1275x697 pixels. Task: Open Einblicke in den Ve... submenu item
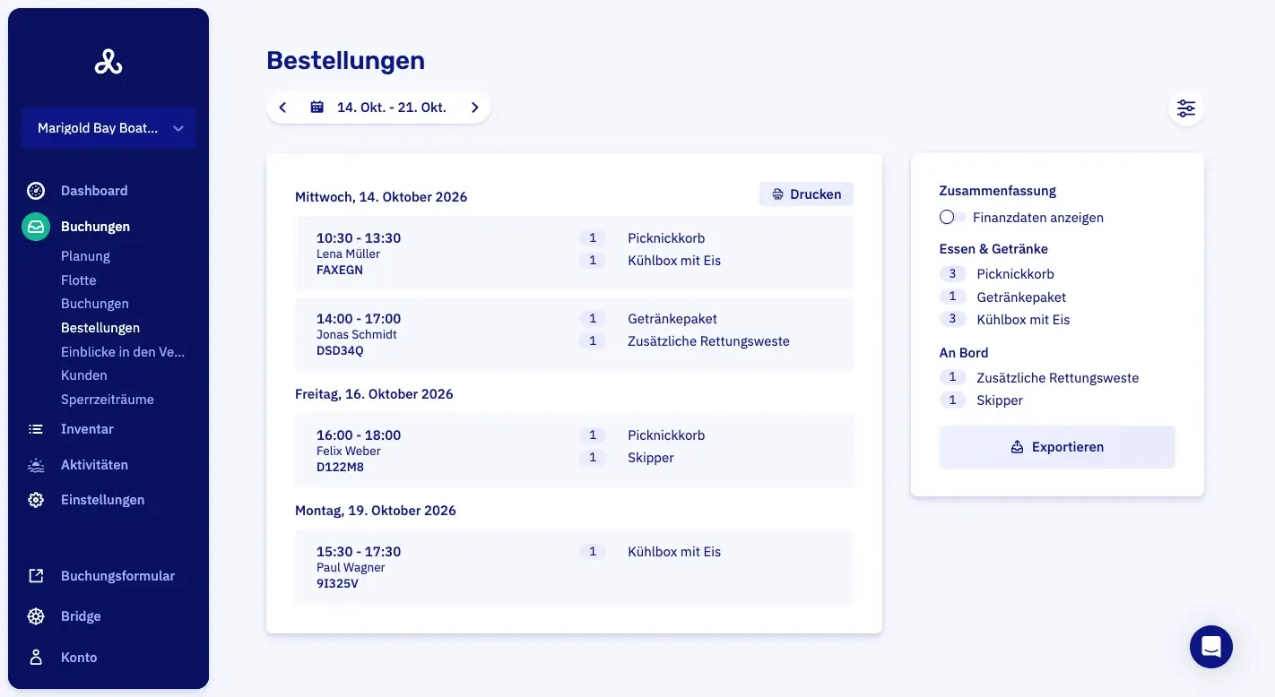pos(123,352)
